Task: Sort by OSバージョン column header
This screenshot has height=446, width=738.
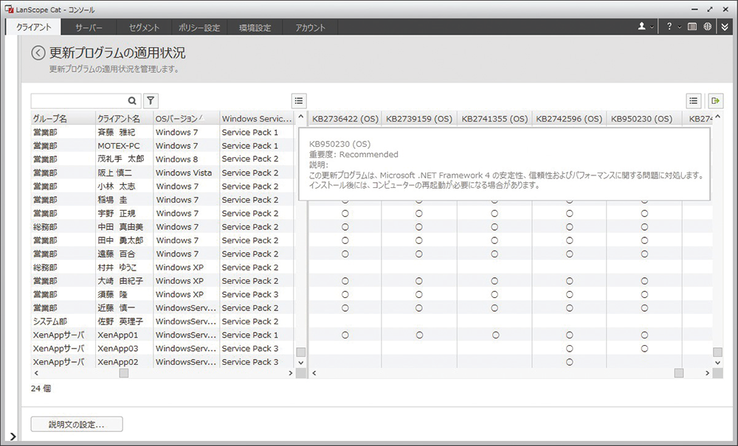Action: pyautogui.click(x=187, y=119)
